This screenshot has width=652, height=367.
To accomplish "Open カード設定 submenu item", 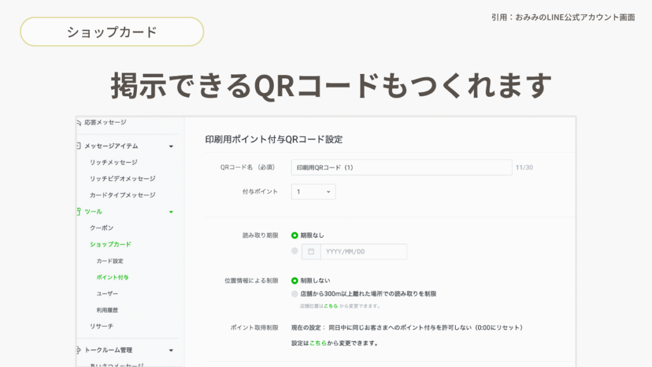I will pyautogui.click(x=110, y=261).
